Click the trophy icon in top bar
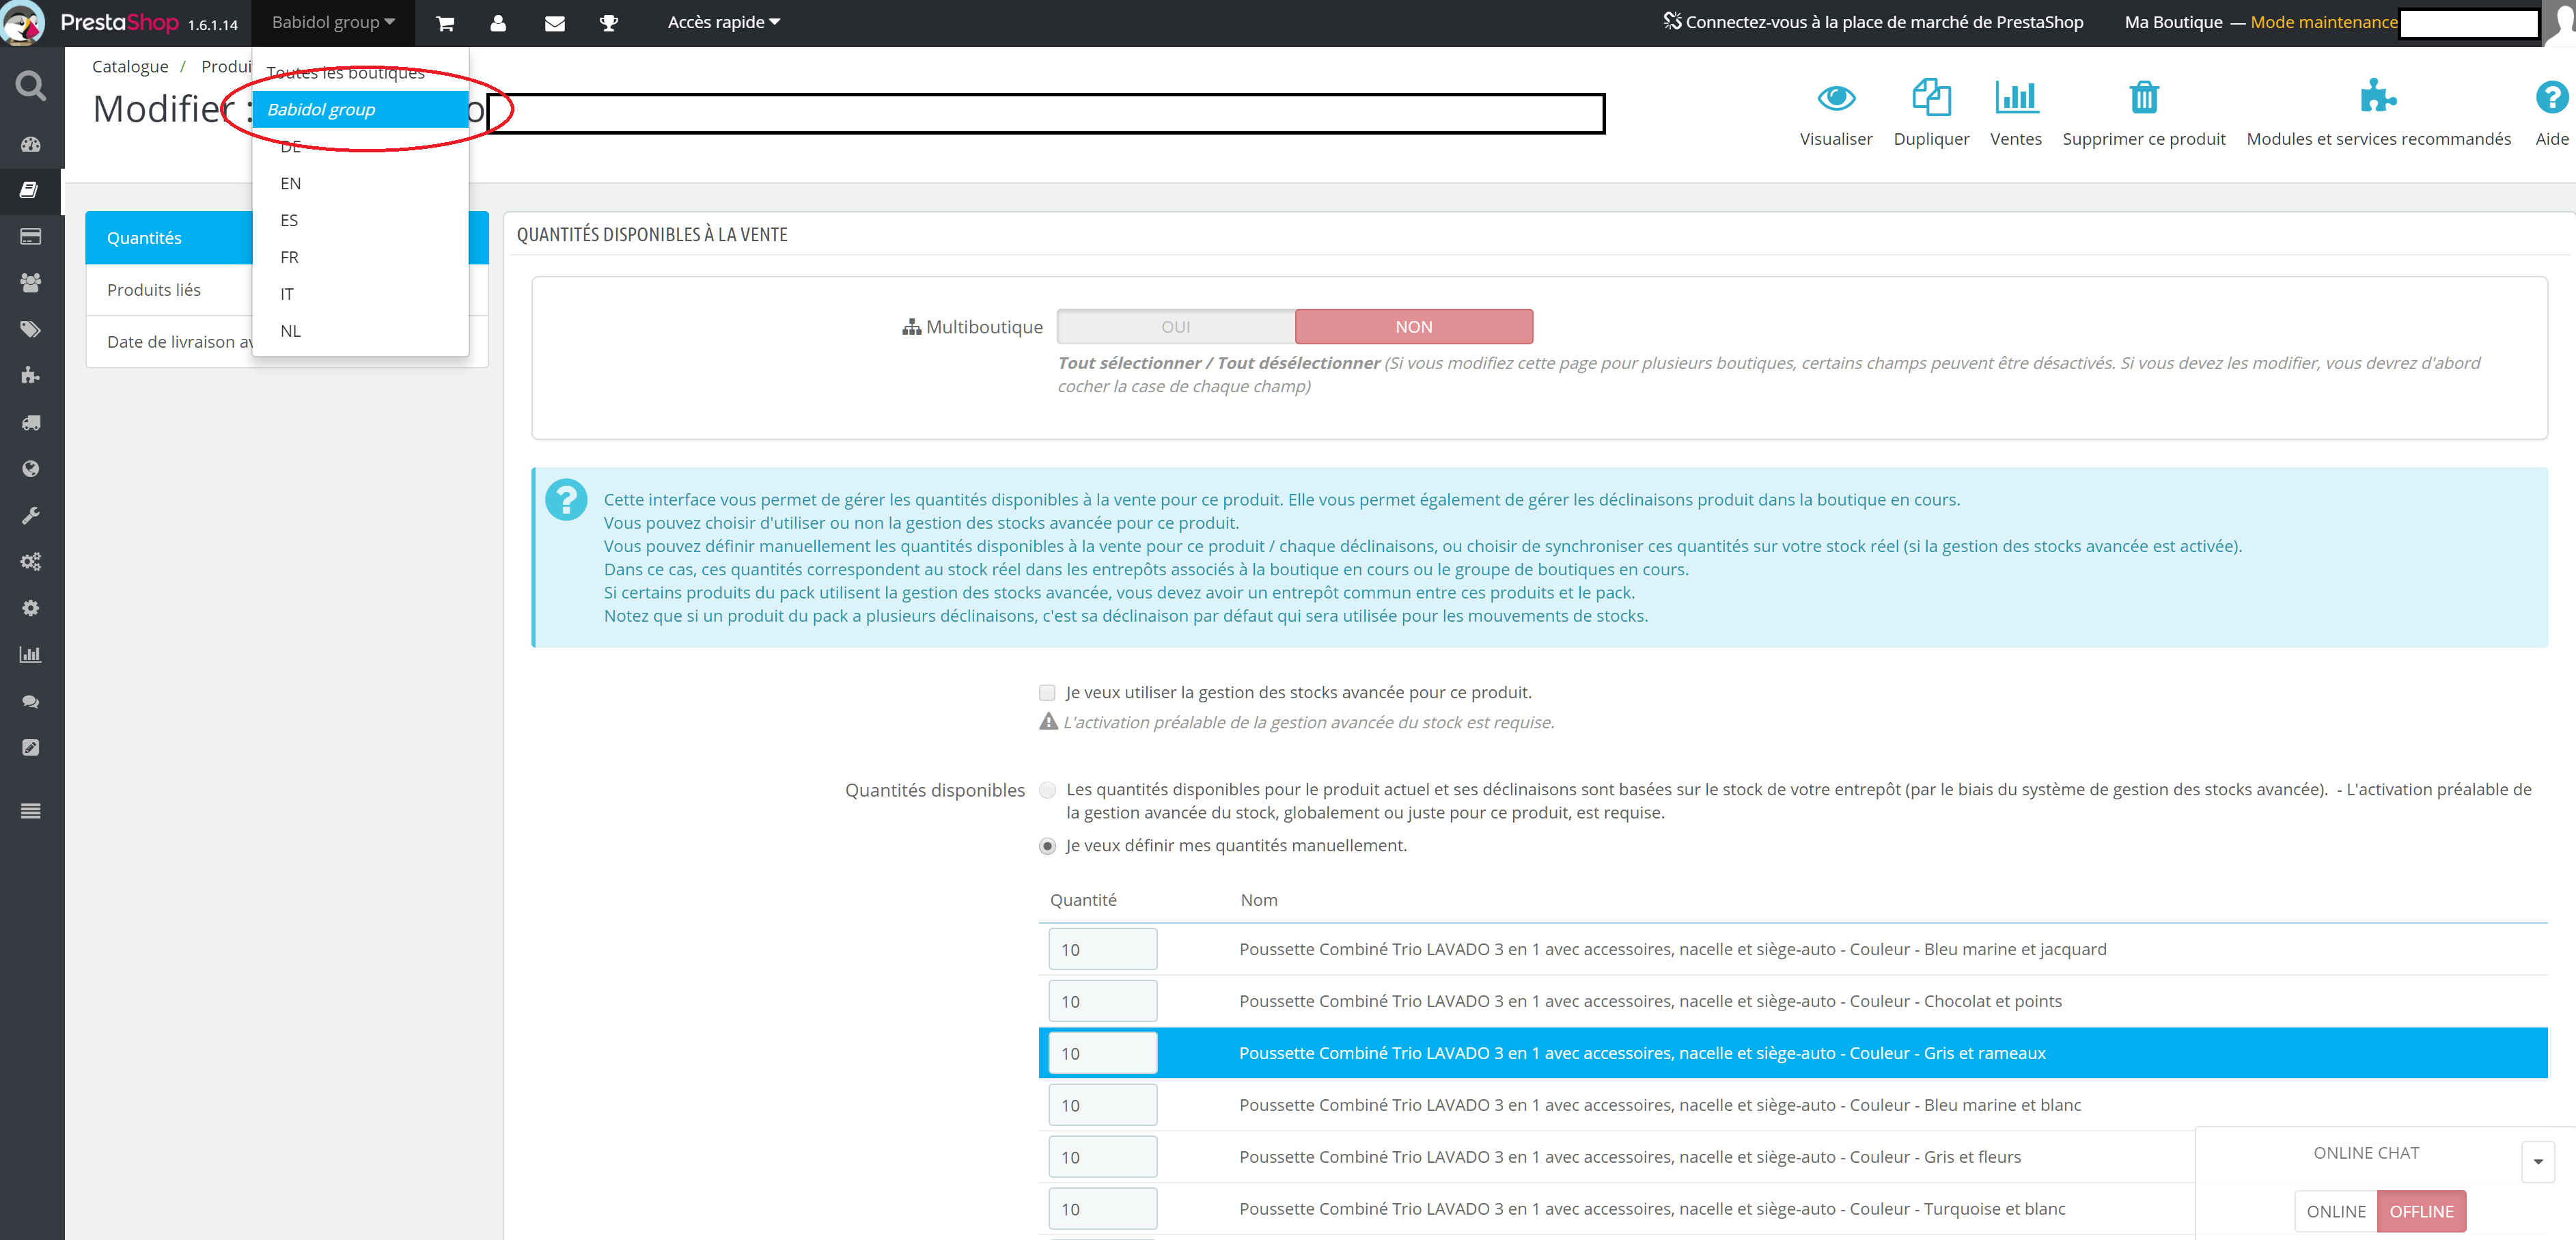The image size is (2576, 1240). pos(608,23)
